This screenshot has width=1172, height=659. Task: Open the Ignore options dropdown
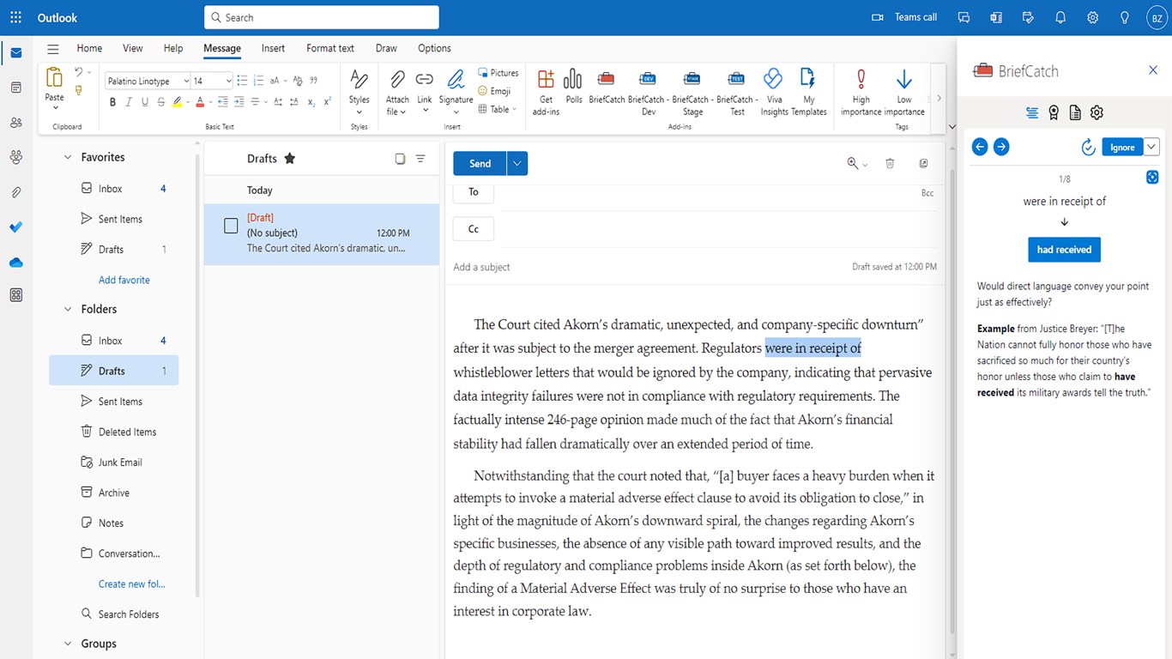pos(1151,147)
